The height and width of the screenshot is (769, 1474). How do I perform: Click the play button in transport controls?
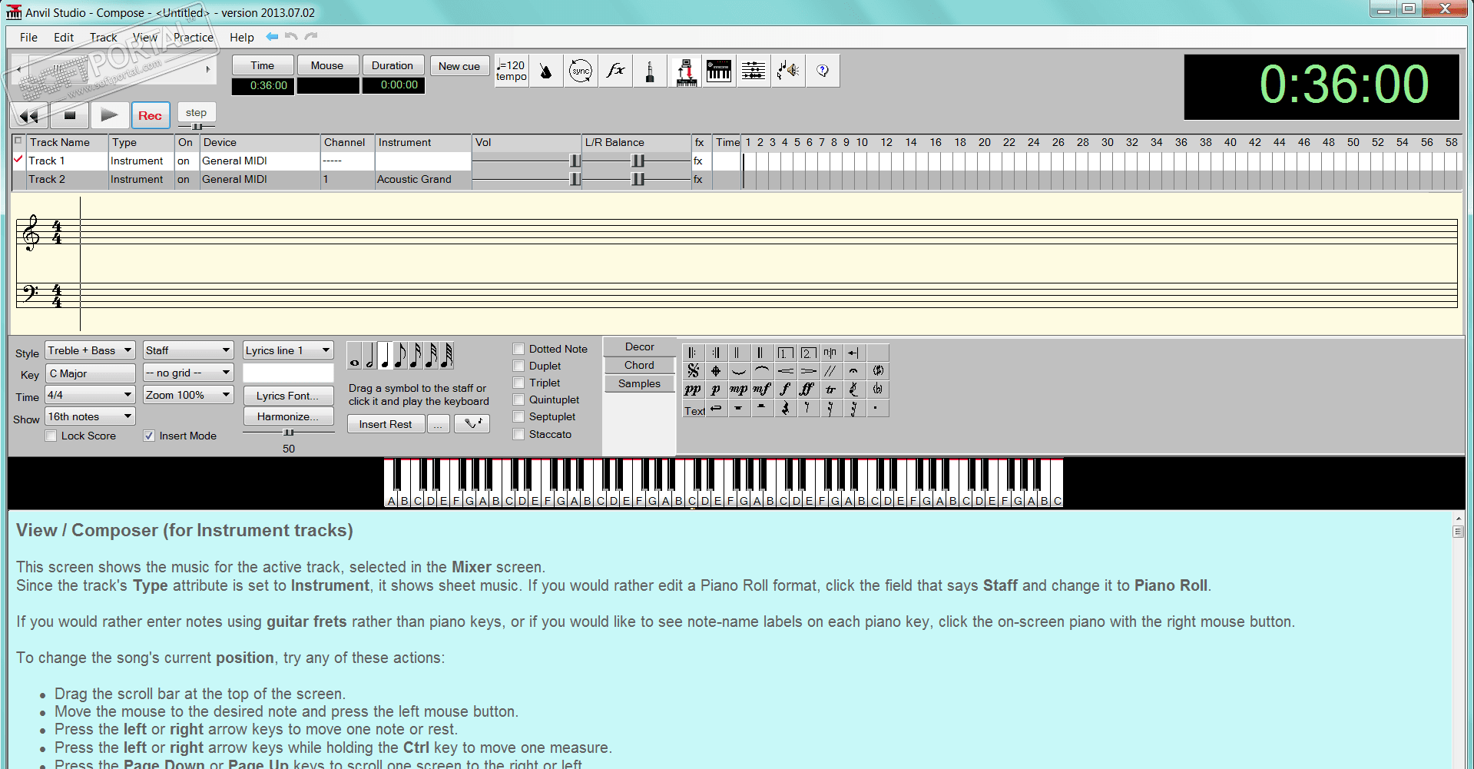point(110,115)
